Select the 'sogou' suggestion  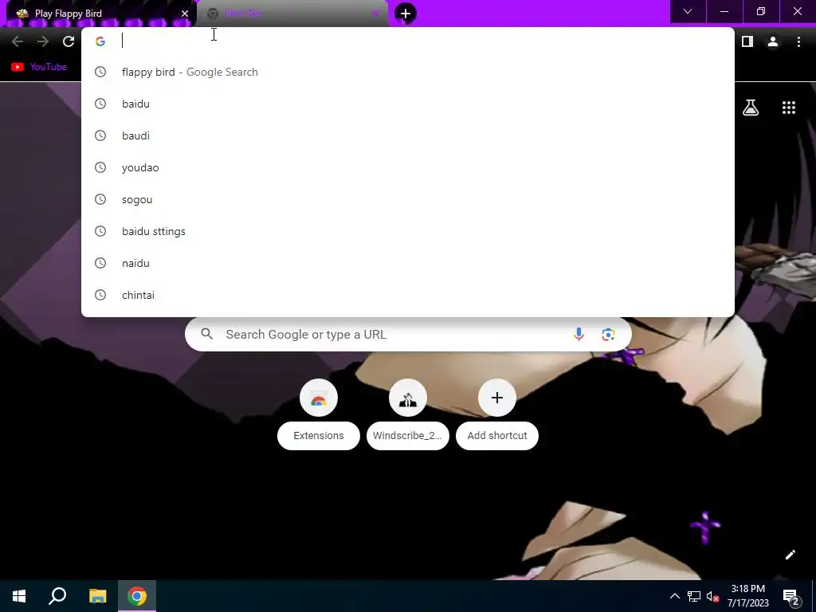tap(408, 199)
